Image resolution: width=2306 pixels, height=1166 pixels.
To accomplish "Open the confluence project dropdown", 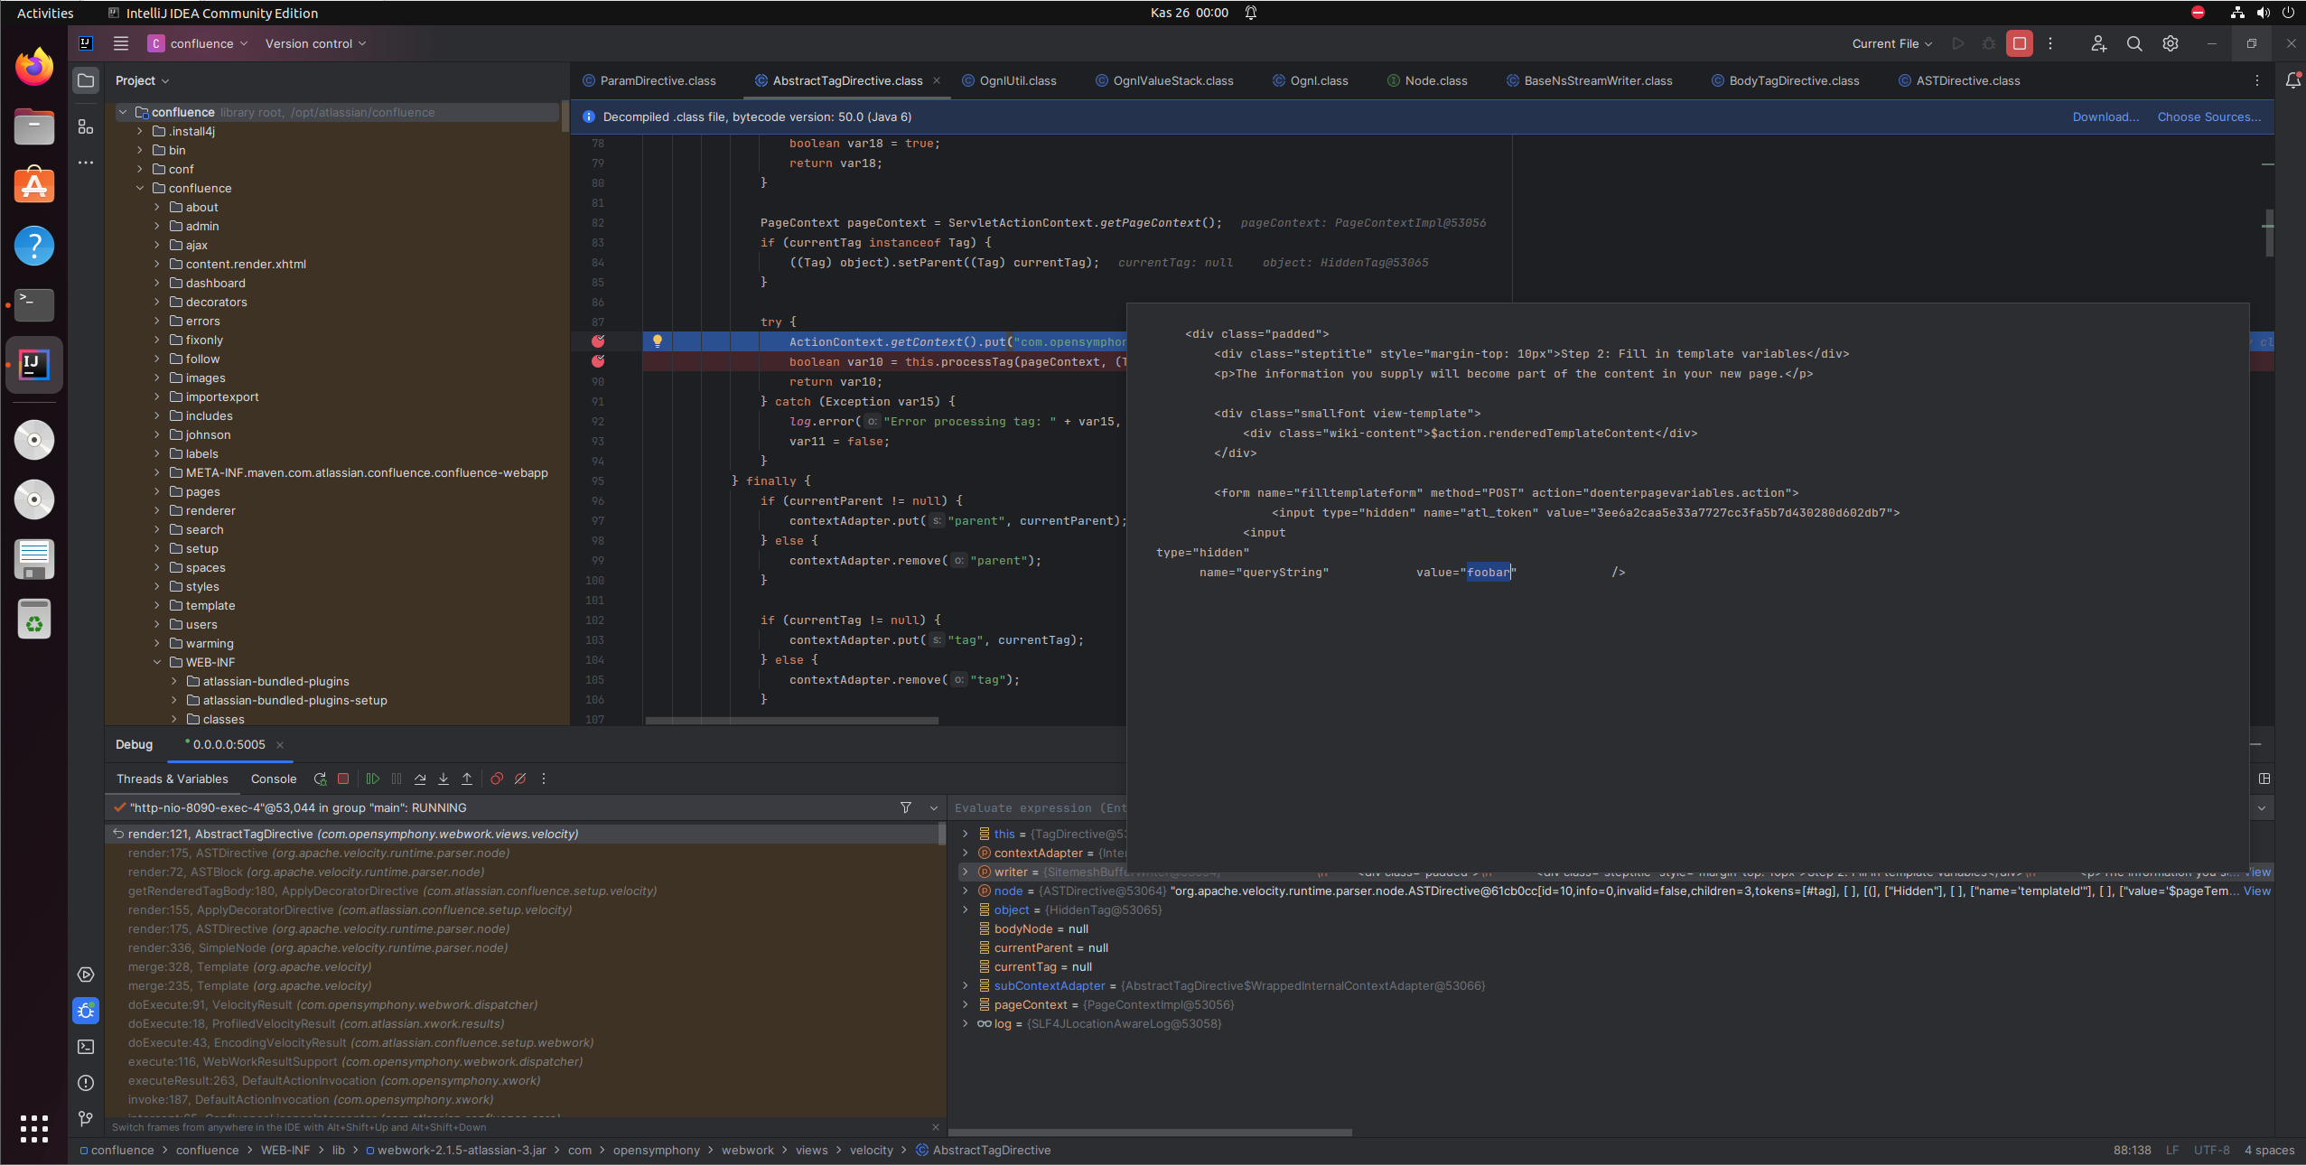I will point(199,43).
